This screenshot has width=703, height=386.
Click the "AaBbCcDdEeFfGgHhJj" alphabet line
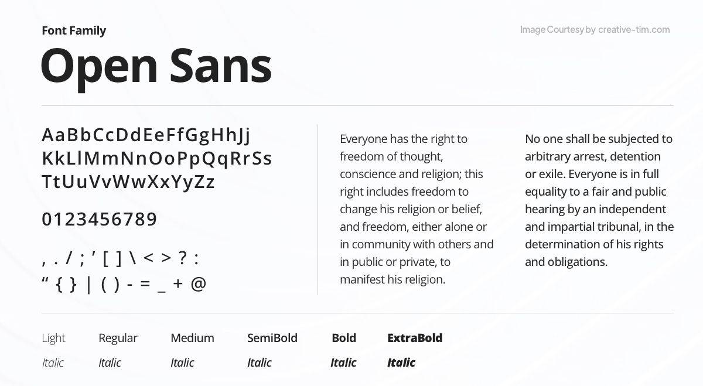[x=146, y=135]
